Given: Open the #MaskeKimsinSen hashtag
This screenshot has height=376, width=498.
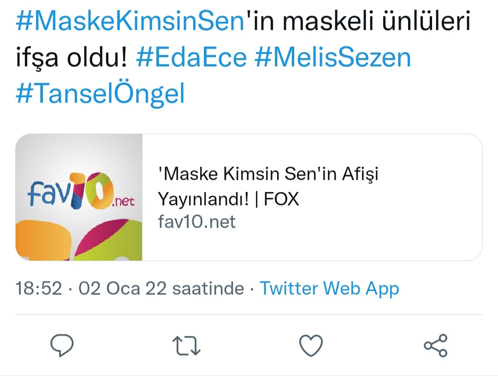Looking at the screenshot, I should coord(130,22).
